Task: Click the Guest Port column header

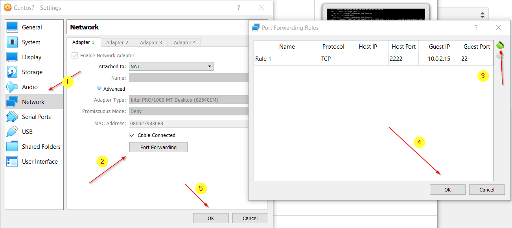Action: (477, 46)
